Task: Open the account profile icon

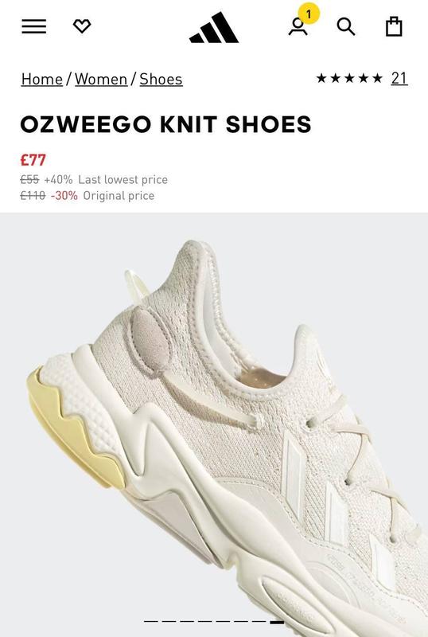Action: click(298, 27)
